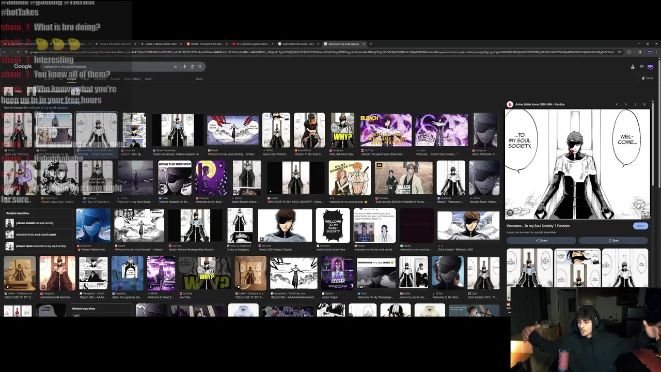
Task: Open the Saves collection
Action: [648, 78]
